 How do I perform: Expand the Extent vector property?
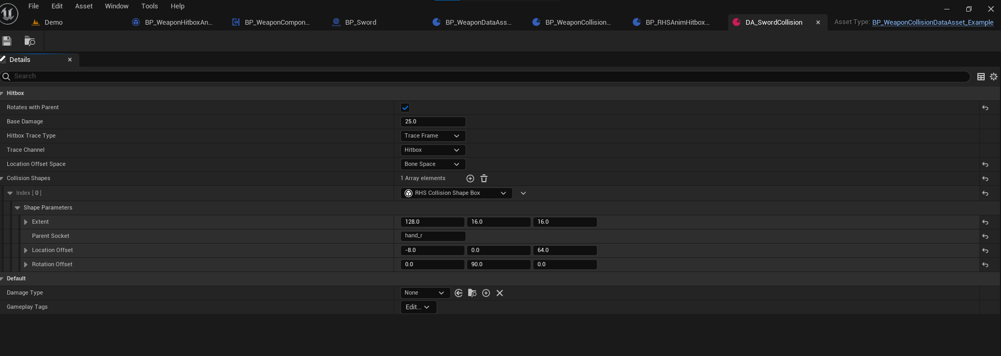click(x=26, y=222)
